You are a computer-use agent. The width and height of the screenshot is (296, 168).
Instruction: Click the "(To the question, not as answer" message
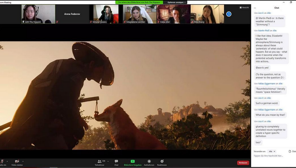(270, 76)
